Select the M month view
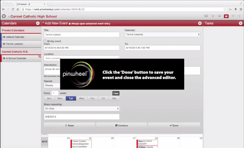This screenshot has width=244, height=148. tap(226, 16)
